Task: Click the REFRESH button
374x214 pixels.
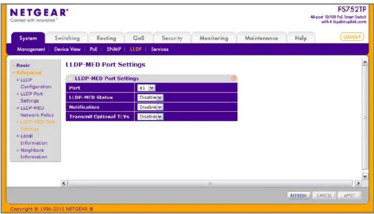Action: pyautogui.click(x=299, y=195)
